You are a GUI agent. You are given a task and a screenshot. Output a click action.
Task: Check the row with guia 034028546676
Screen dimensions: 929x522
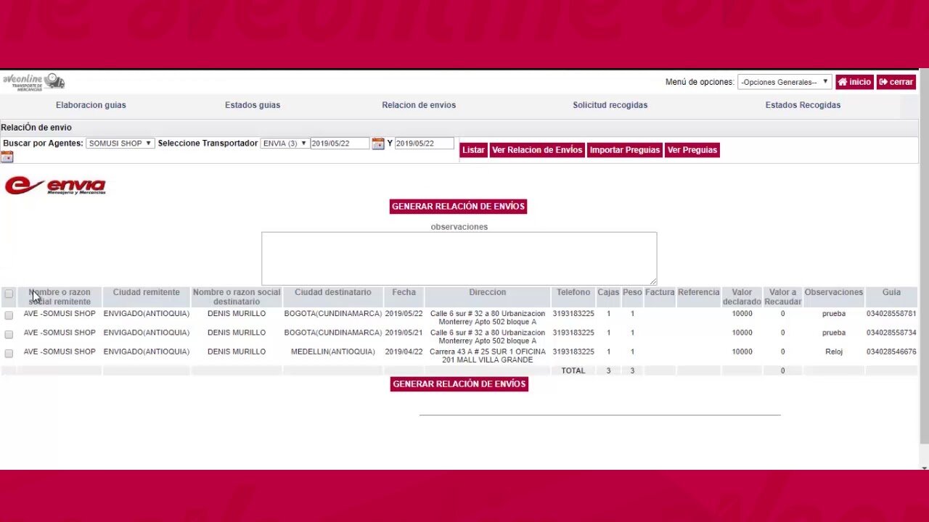(9, 353)
